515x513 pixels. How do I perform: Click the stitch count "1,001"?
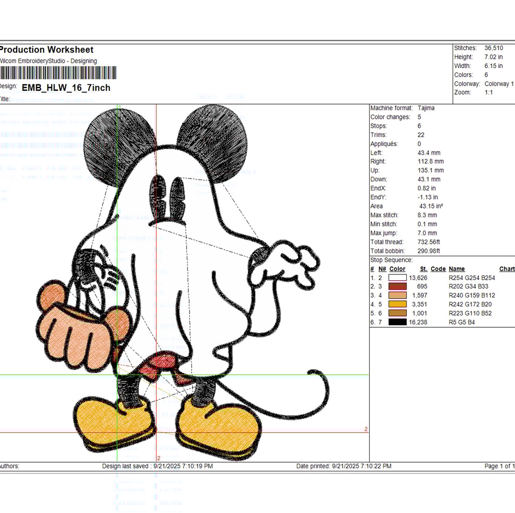[x=420, y=313]
